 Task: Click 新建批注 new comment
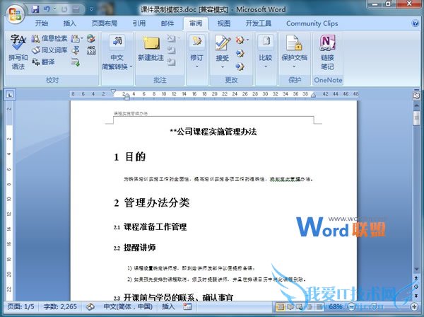tap(151, 49)
